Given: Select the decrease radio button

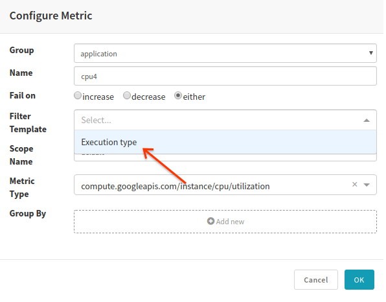Looking at the screenshot, I should (127, 95).
